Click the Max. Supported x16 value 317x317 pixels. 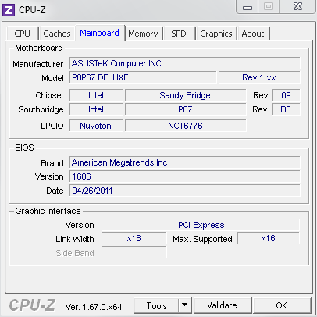pyautogui.click(x=269, y=238)
